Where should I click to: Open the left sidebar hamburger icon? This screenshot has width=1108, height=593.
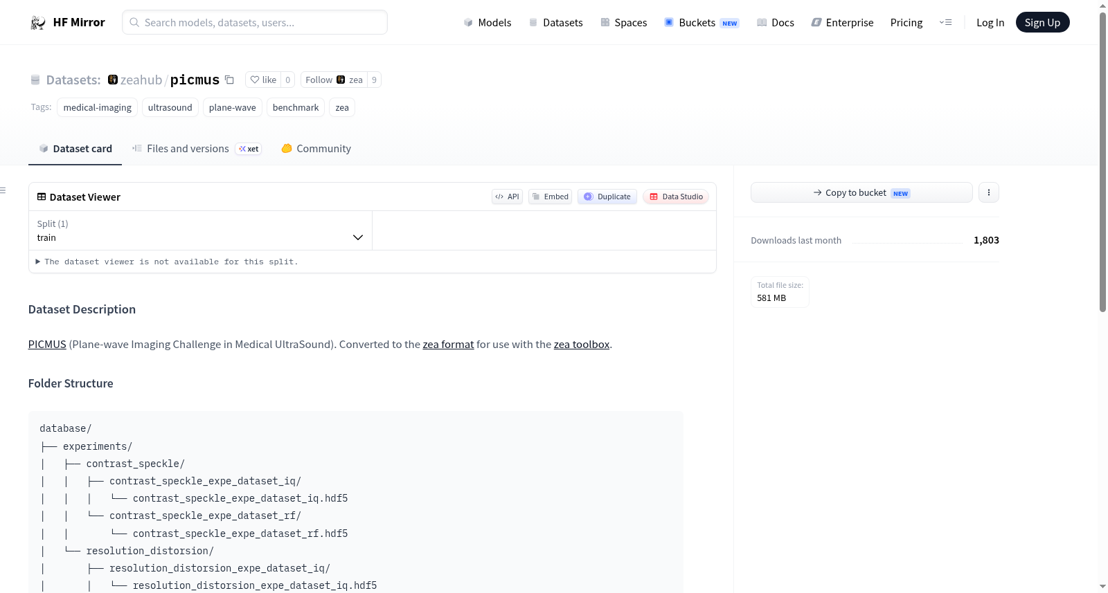(x=3, y=190)
